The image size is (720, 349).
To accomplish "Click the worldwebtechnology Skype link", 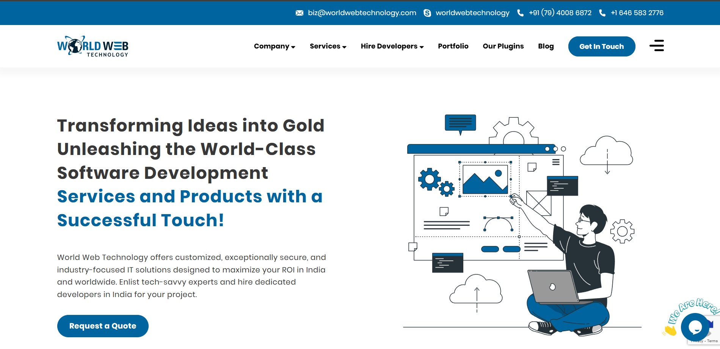I will tap(472, 13).
